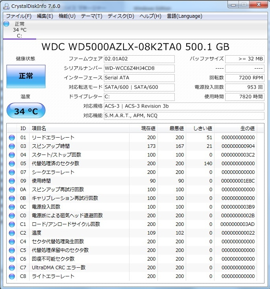
Task: Click status orb for スピンアップ時間 row
Action: tap(12, 146)
